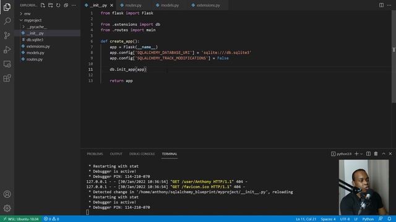Open the Search view in activity bar
Image resolution: width=396 pixels, height=222 pixels.
point(7,21)
